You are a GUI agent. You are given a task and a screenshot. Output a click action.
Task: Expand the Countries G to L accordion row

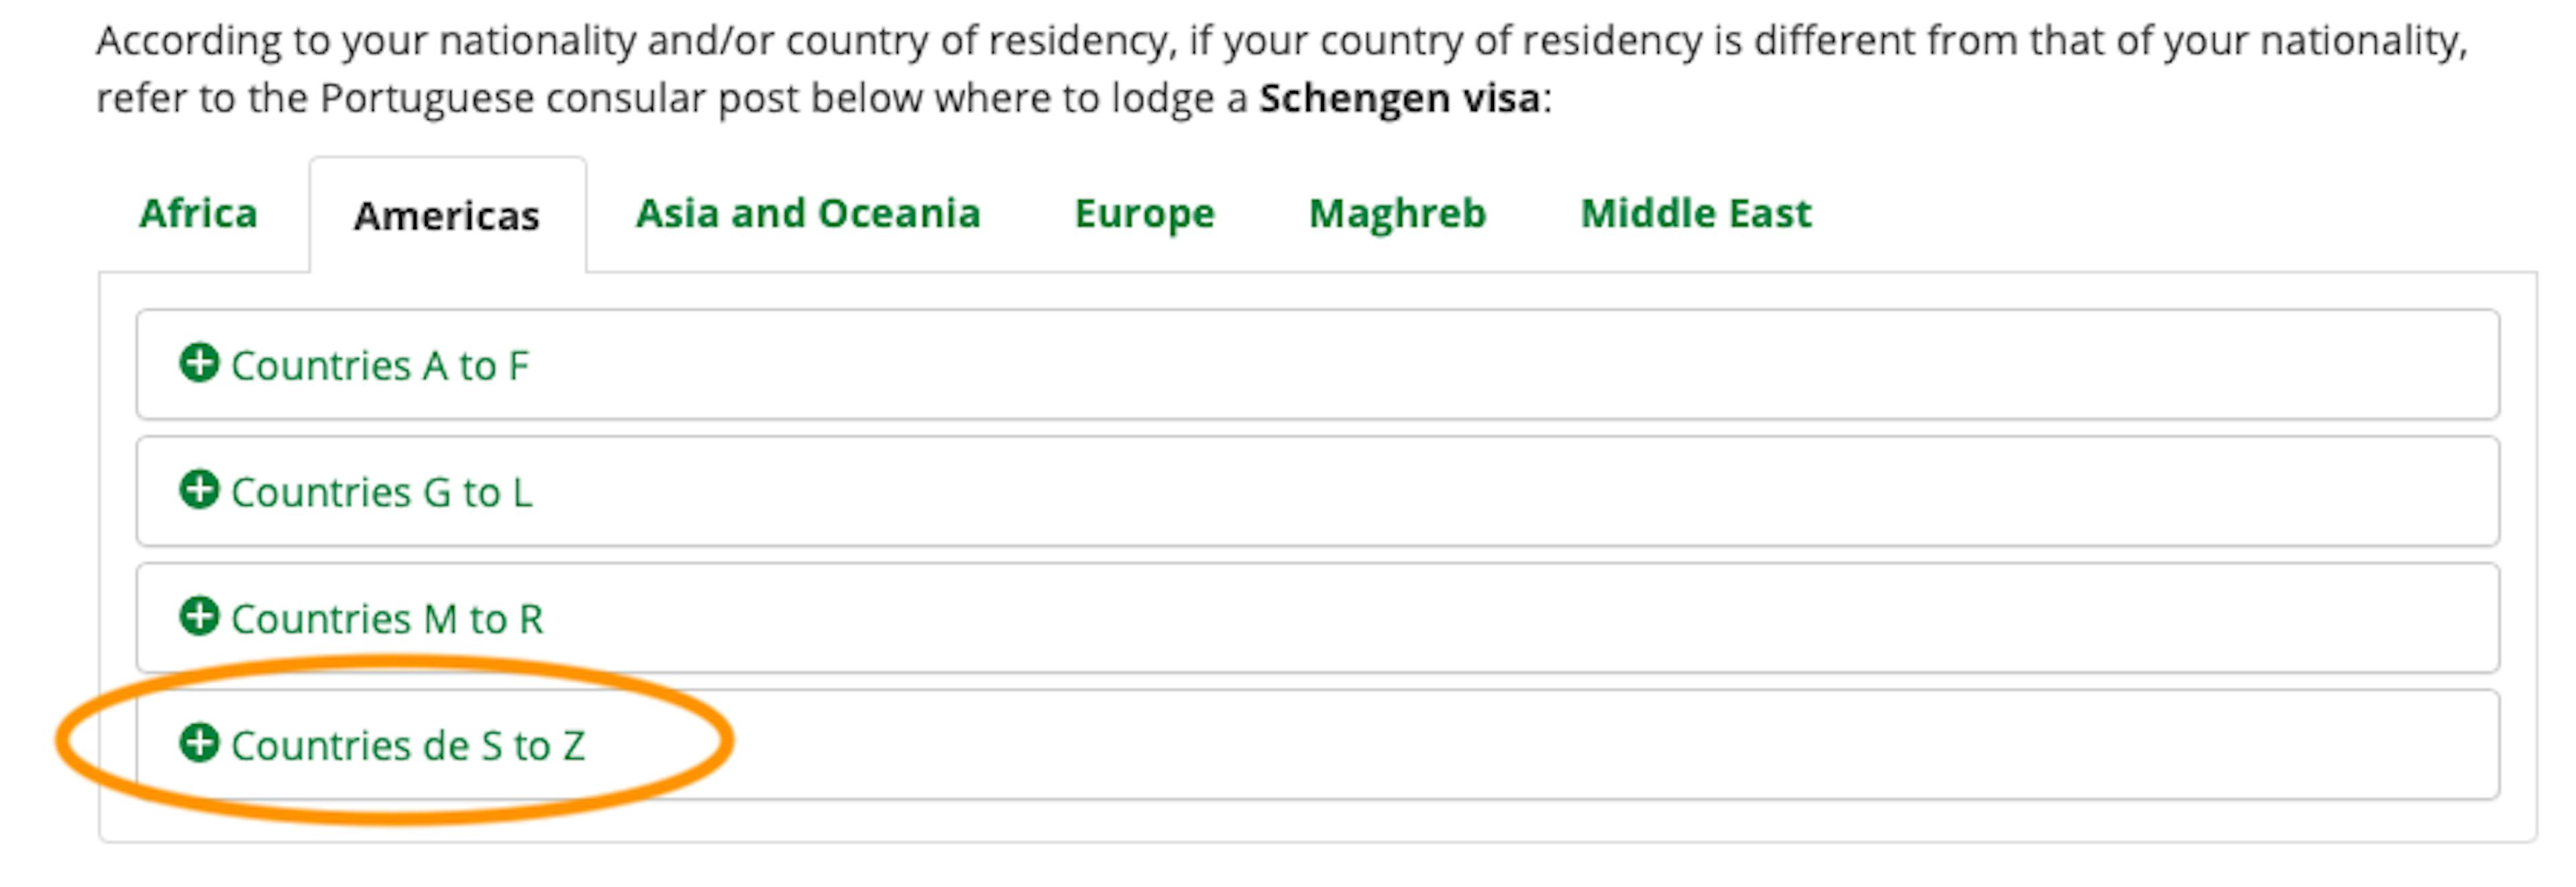(x=1318, y=491)
